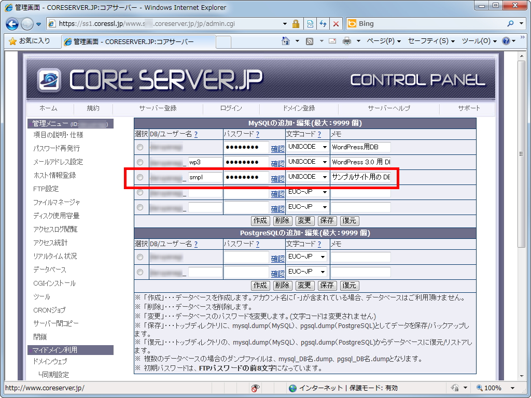Open サーバー登録 in site navigation
Viewport: 531px width, 398px height.
(158, 108)
